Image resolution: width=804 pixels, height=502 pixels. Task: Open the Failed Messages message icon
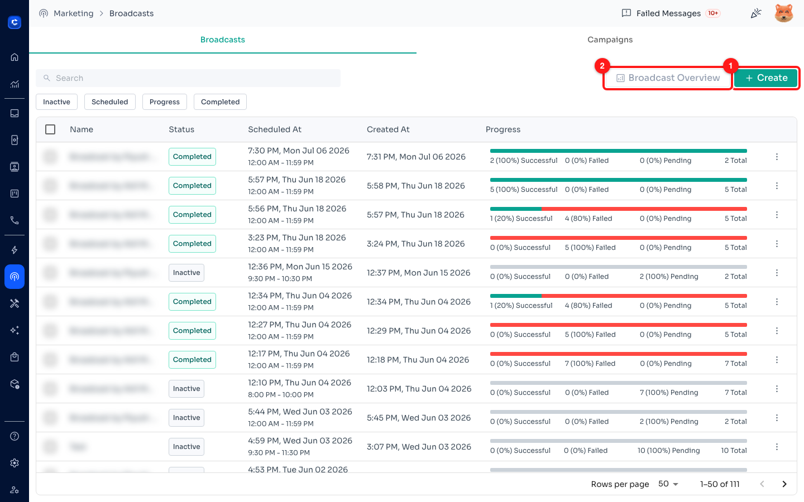click(626, 13)
